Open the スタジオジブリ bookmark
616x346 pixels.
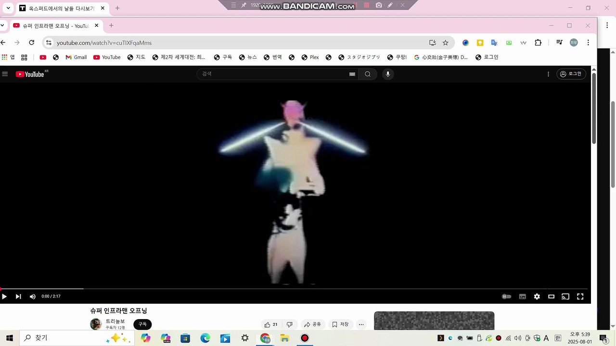coord(359,57)
